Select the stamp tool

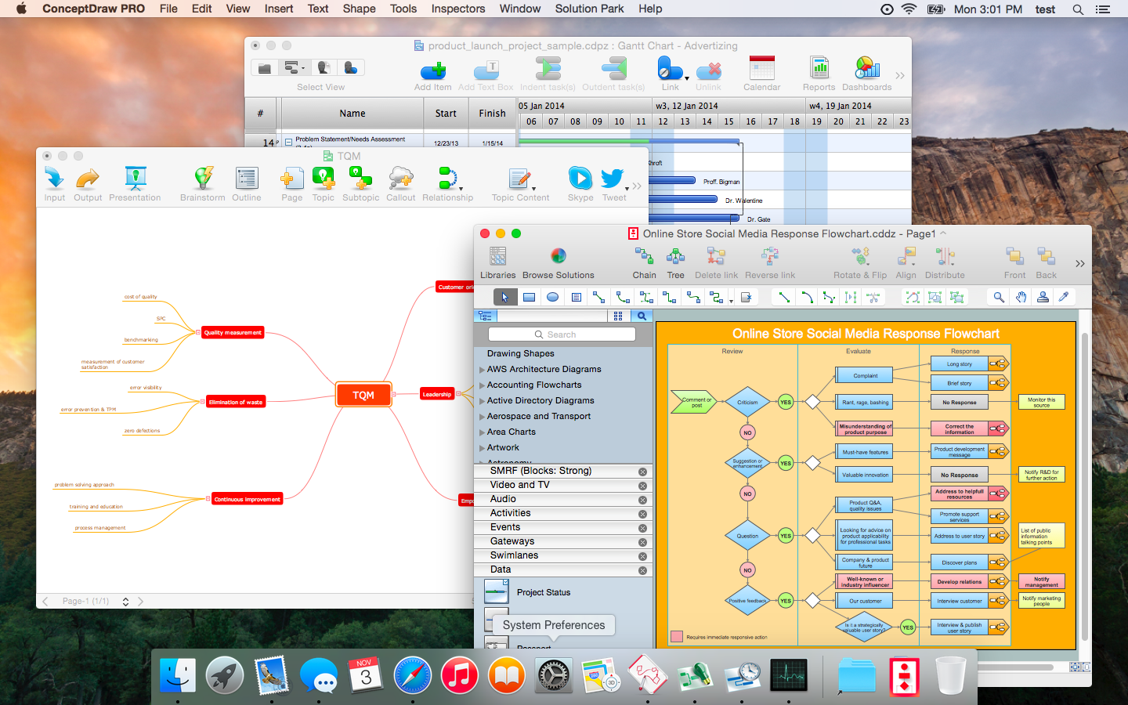click(x=1043, y=297)
